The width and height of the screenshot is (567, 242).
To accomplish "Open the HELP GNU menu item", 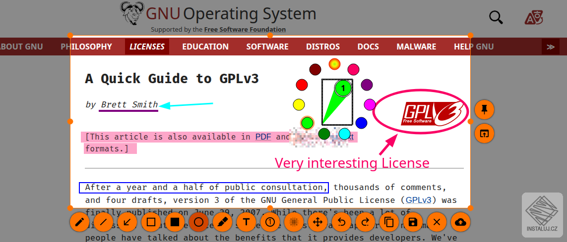I will coord(474,47).
